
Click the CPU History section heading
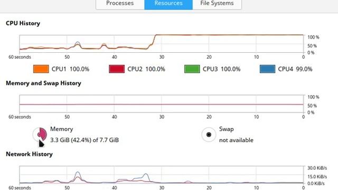[23, 23]
